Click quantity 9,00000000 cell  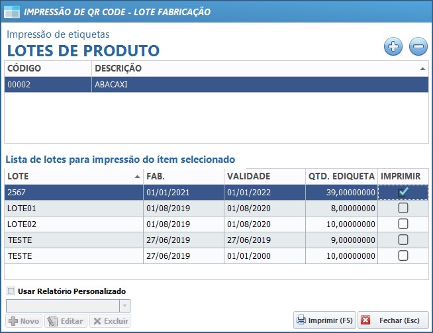(342, 240)
